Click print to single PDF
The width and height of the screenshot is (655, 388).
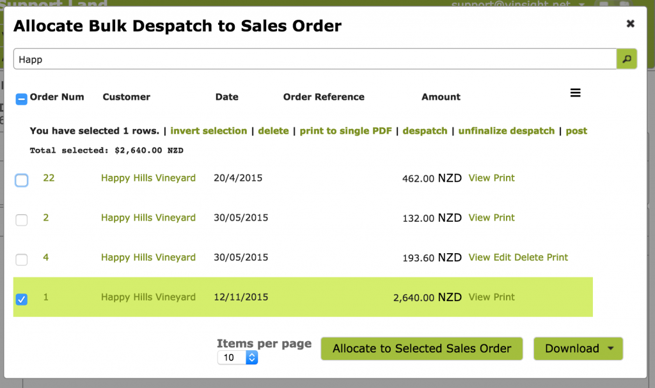tap(345, 130)
